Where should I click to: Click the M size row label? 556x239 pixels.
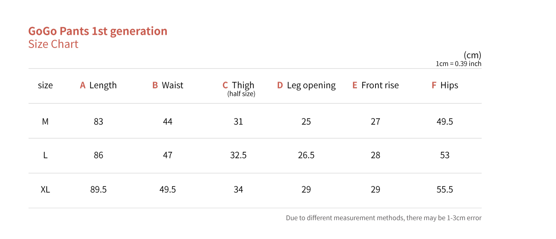45,122
